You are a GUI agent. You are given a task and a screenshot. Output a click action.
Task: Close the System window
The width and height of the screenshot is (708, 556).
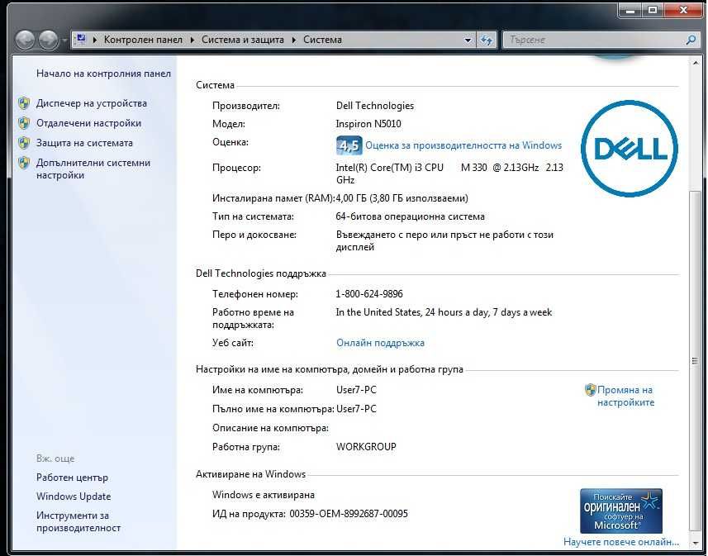point(683,10)
